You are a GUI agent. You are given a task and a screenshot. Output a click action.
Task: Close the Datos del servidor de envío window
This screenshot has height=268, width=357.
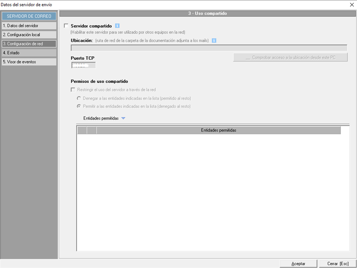[352, 4]
